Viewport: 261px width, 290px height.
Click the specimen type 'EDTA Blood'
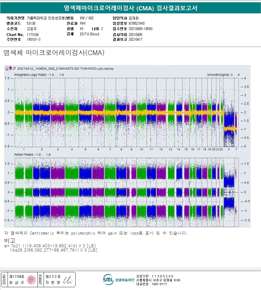(x=89, y=34)
